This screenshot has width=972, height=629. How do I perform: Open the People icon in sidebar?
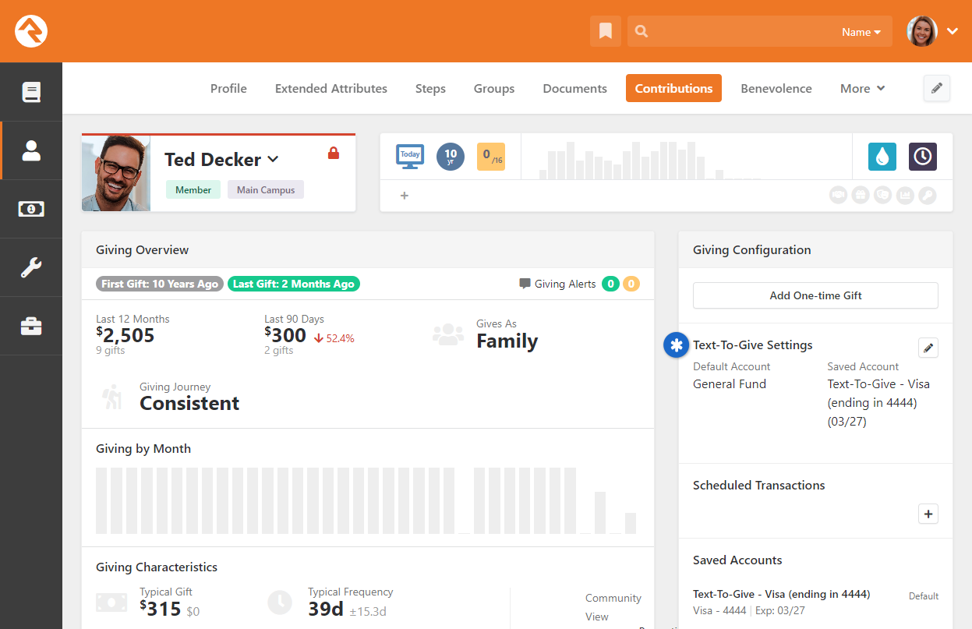coord(31,150)
